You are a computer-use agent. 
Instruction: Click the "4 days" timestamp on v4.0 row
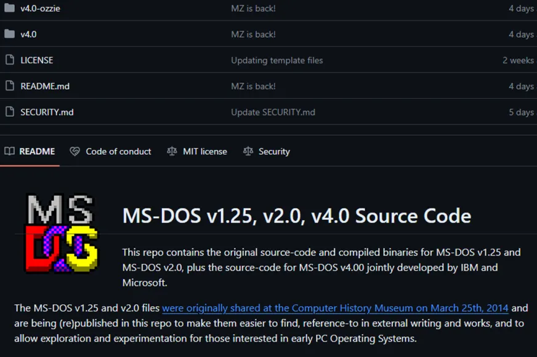point(521,34)
